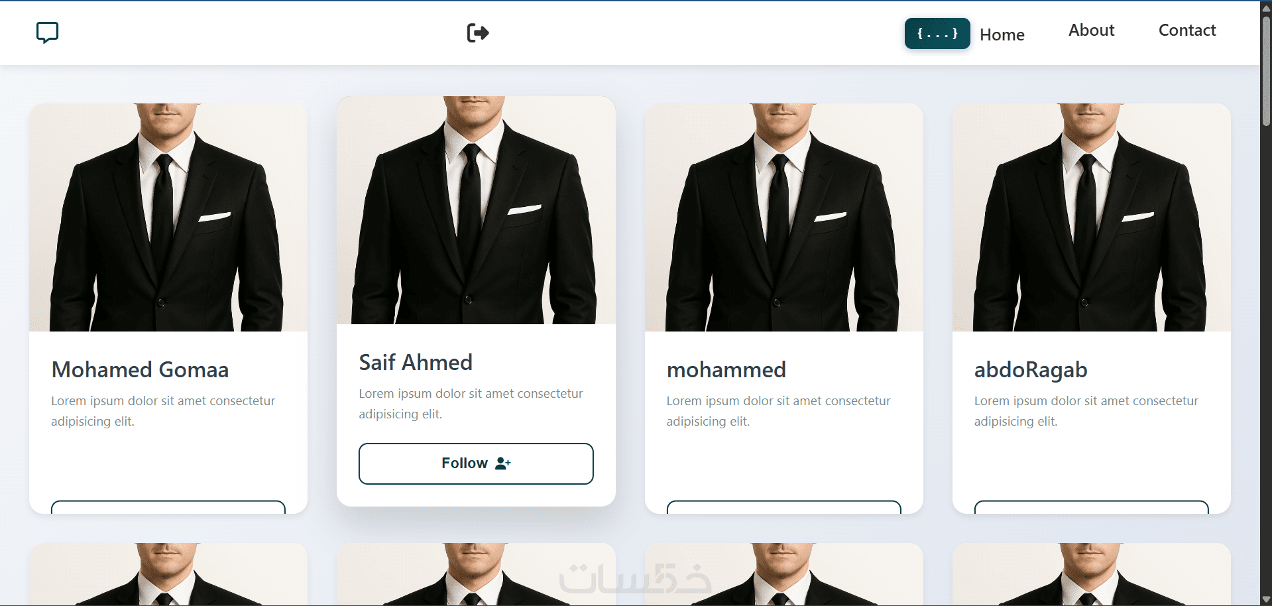Click the partially visible button under Mohamed Gomaa
The height and width of the screenshot is (606, 1272).
(x=168, y=507)
